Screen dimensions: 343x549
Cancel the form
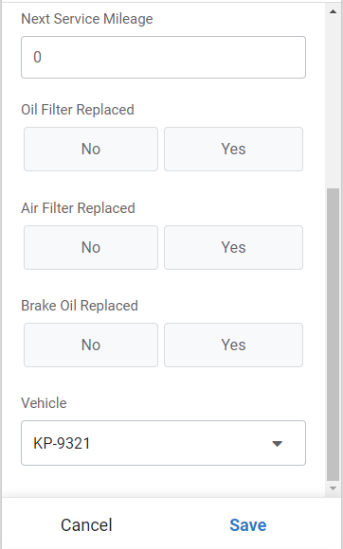[x=86, y=525]
